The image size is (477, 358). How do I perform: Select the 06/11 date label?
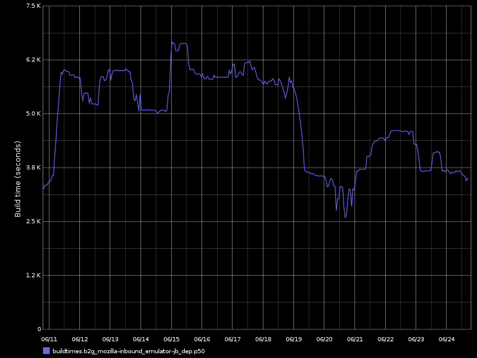(x=49, y=339)
